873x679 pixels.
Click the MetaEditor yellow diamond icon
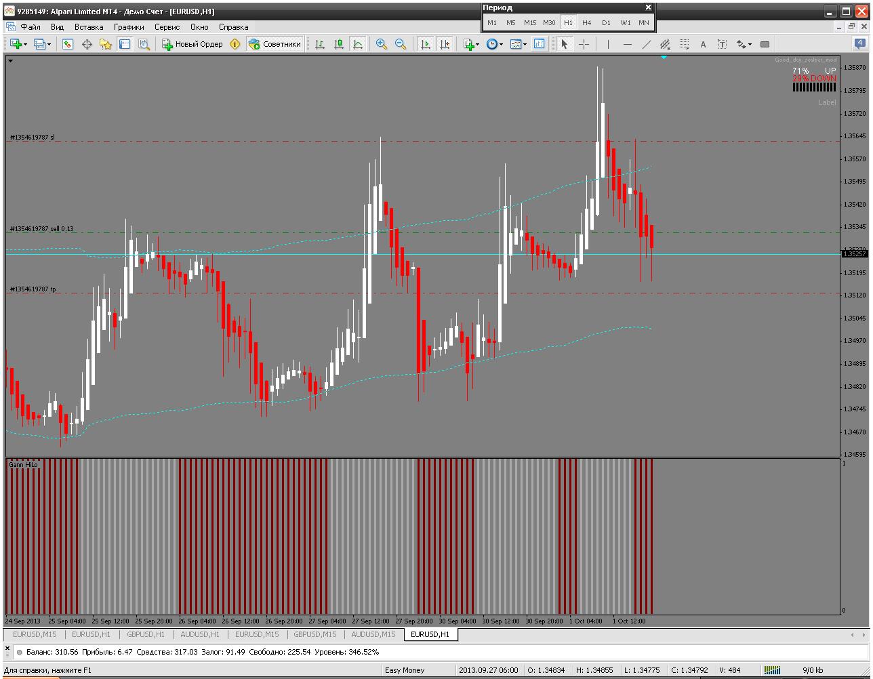(x=235, y=44)
